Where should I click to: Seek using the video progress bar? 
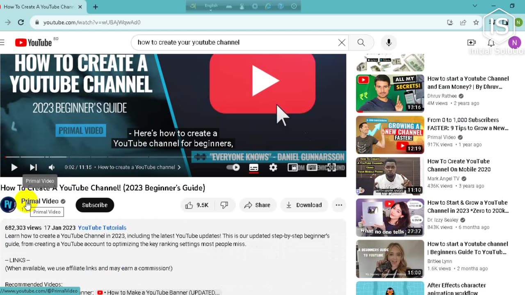[173, 157]
